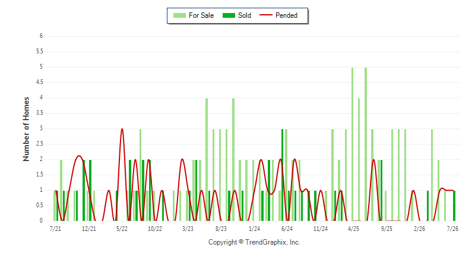475x257 pixels.
Task: Click the Number of Homes axis title
Action: pos(26,129)
